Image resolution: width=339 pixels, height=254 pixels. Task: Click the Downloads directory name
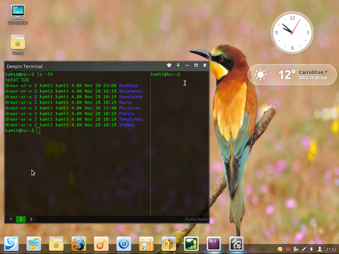(131, 97)
